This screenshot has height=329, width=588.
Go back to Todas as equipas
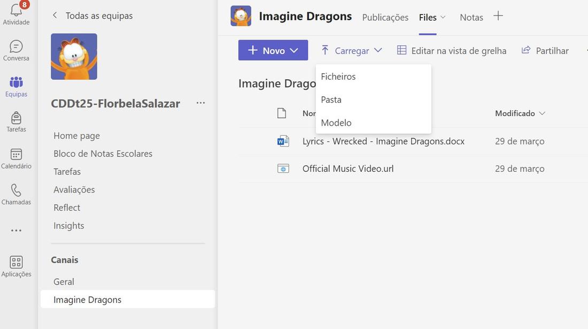(92, 16)
